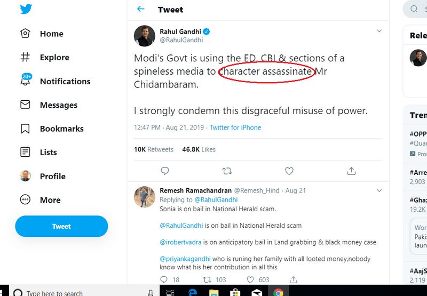Retweet Rahul Gandhi's tweet

tap(227, 171)
